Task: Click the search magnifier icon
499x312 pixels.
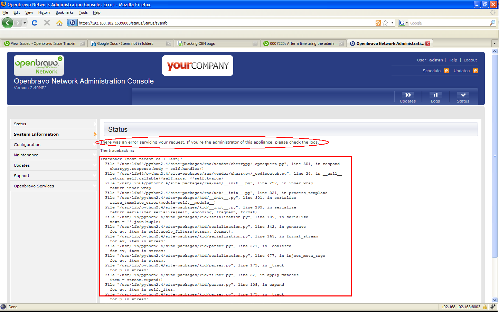Action: pyautogui.click(x=492, y=23)
